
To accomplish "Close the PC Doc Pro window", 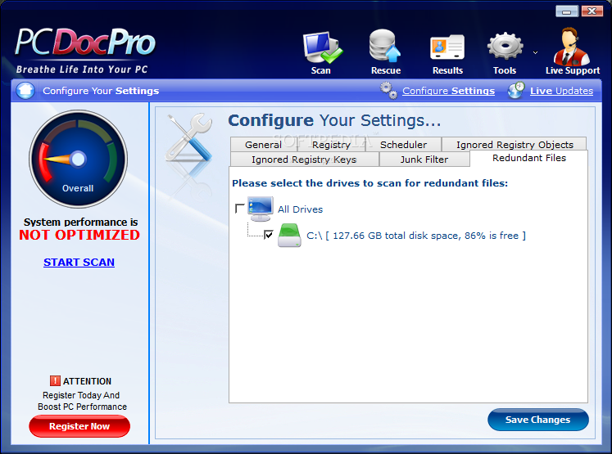I will (592, 11).
